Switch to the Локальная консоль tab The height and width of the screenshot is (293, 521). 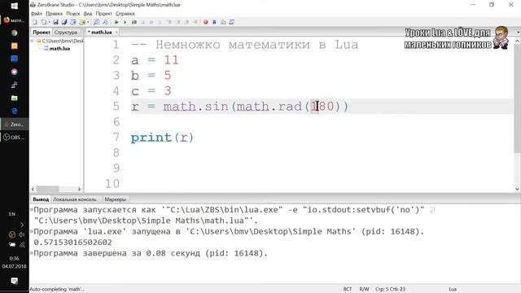[x=75, y=199]
